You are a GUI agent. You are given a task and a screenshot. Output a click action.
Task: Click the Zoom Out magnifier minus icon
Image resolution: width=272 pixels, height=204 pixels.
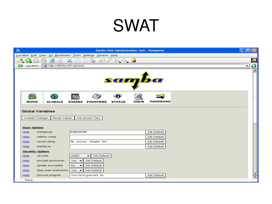(x=125, y=61)
